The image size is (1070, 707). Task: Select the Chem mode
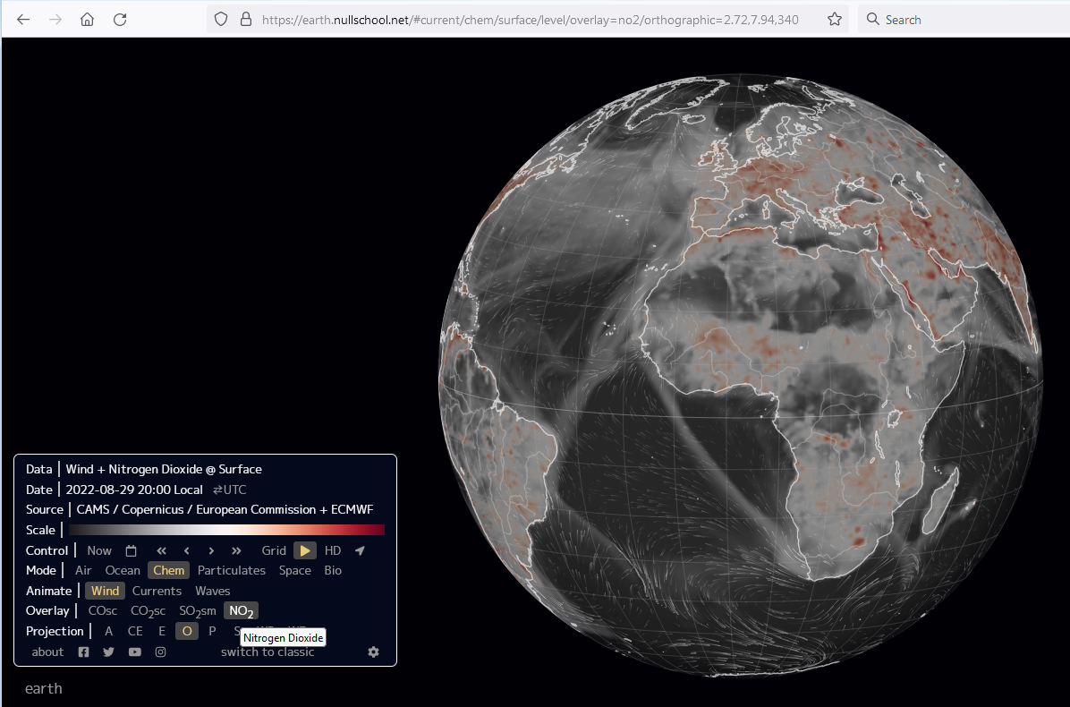[x=168, y=570]
